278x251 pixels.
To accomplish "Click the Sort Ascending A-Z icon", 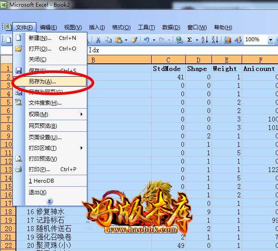I will [204, 40].
